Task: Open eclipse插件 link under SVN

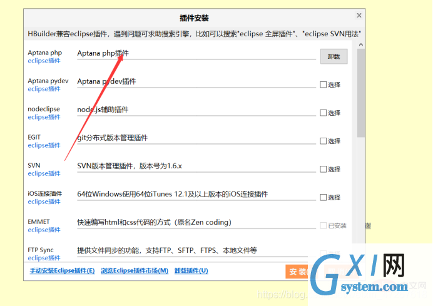Action: (x=44, y=173)
